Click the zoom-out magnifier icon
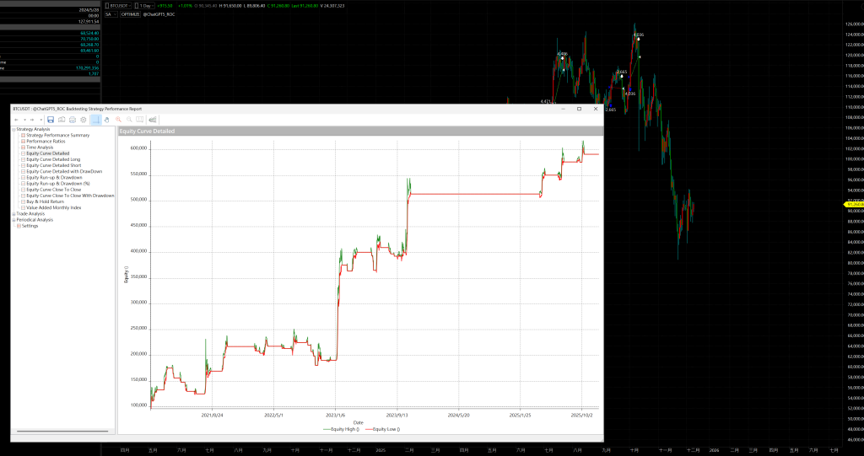 pyautogui.click(x=130, y=120)
